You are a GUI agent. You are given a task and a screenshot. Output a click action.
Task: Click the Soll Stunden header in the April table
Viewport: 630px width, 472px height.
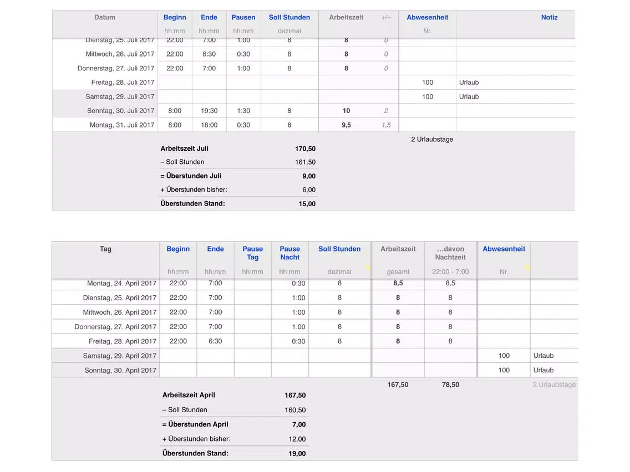[339, 249]
